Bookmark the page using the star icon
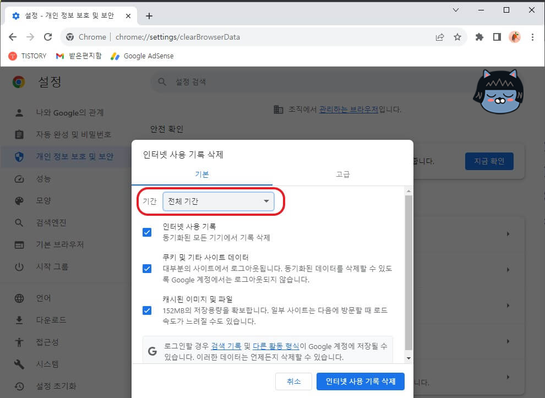545x398 pixels. tap(458, 37)
